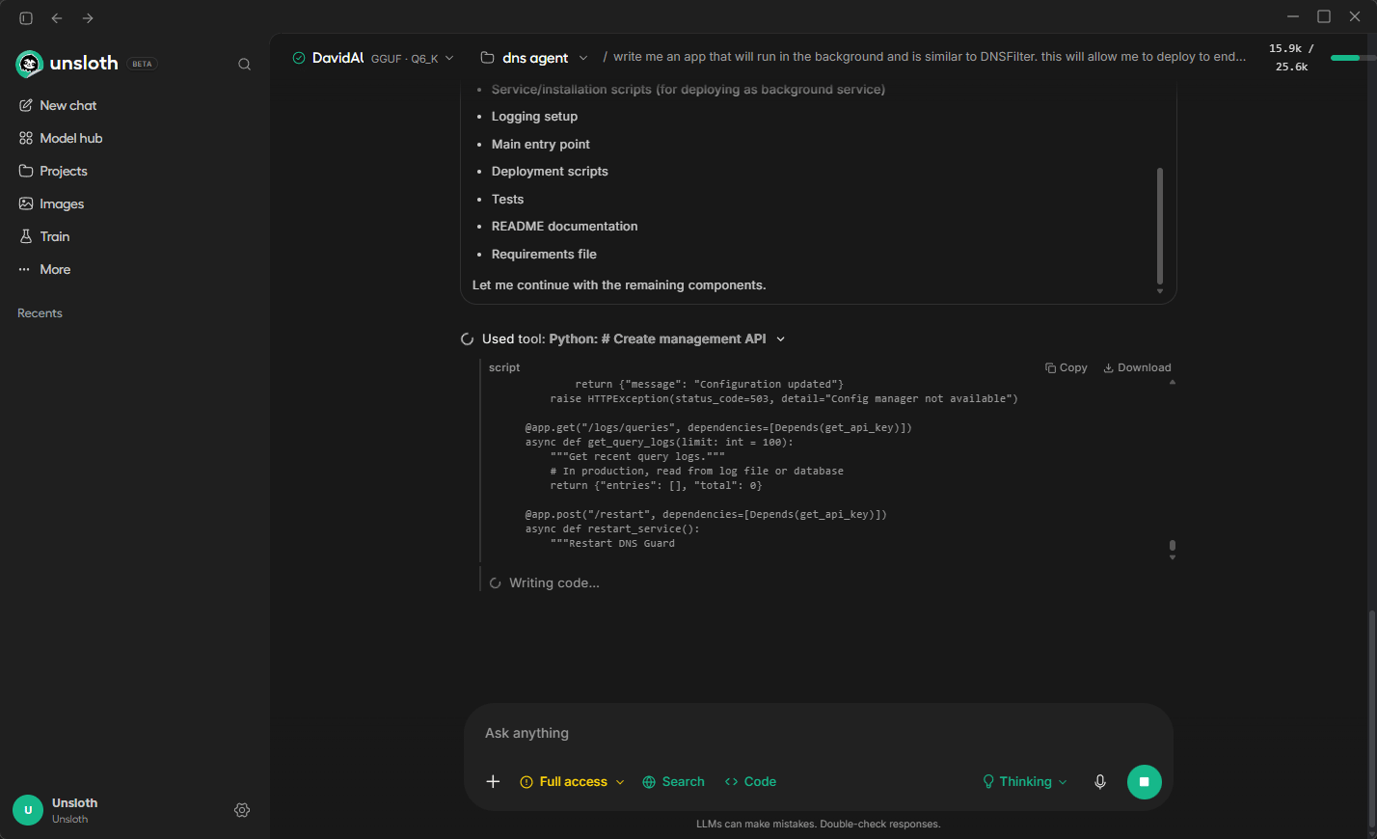Toggle the Code mode option
The image size is (1377, 839).
point(750,781)
